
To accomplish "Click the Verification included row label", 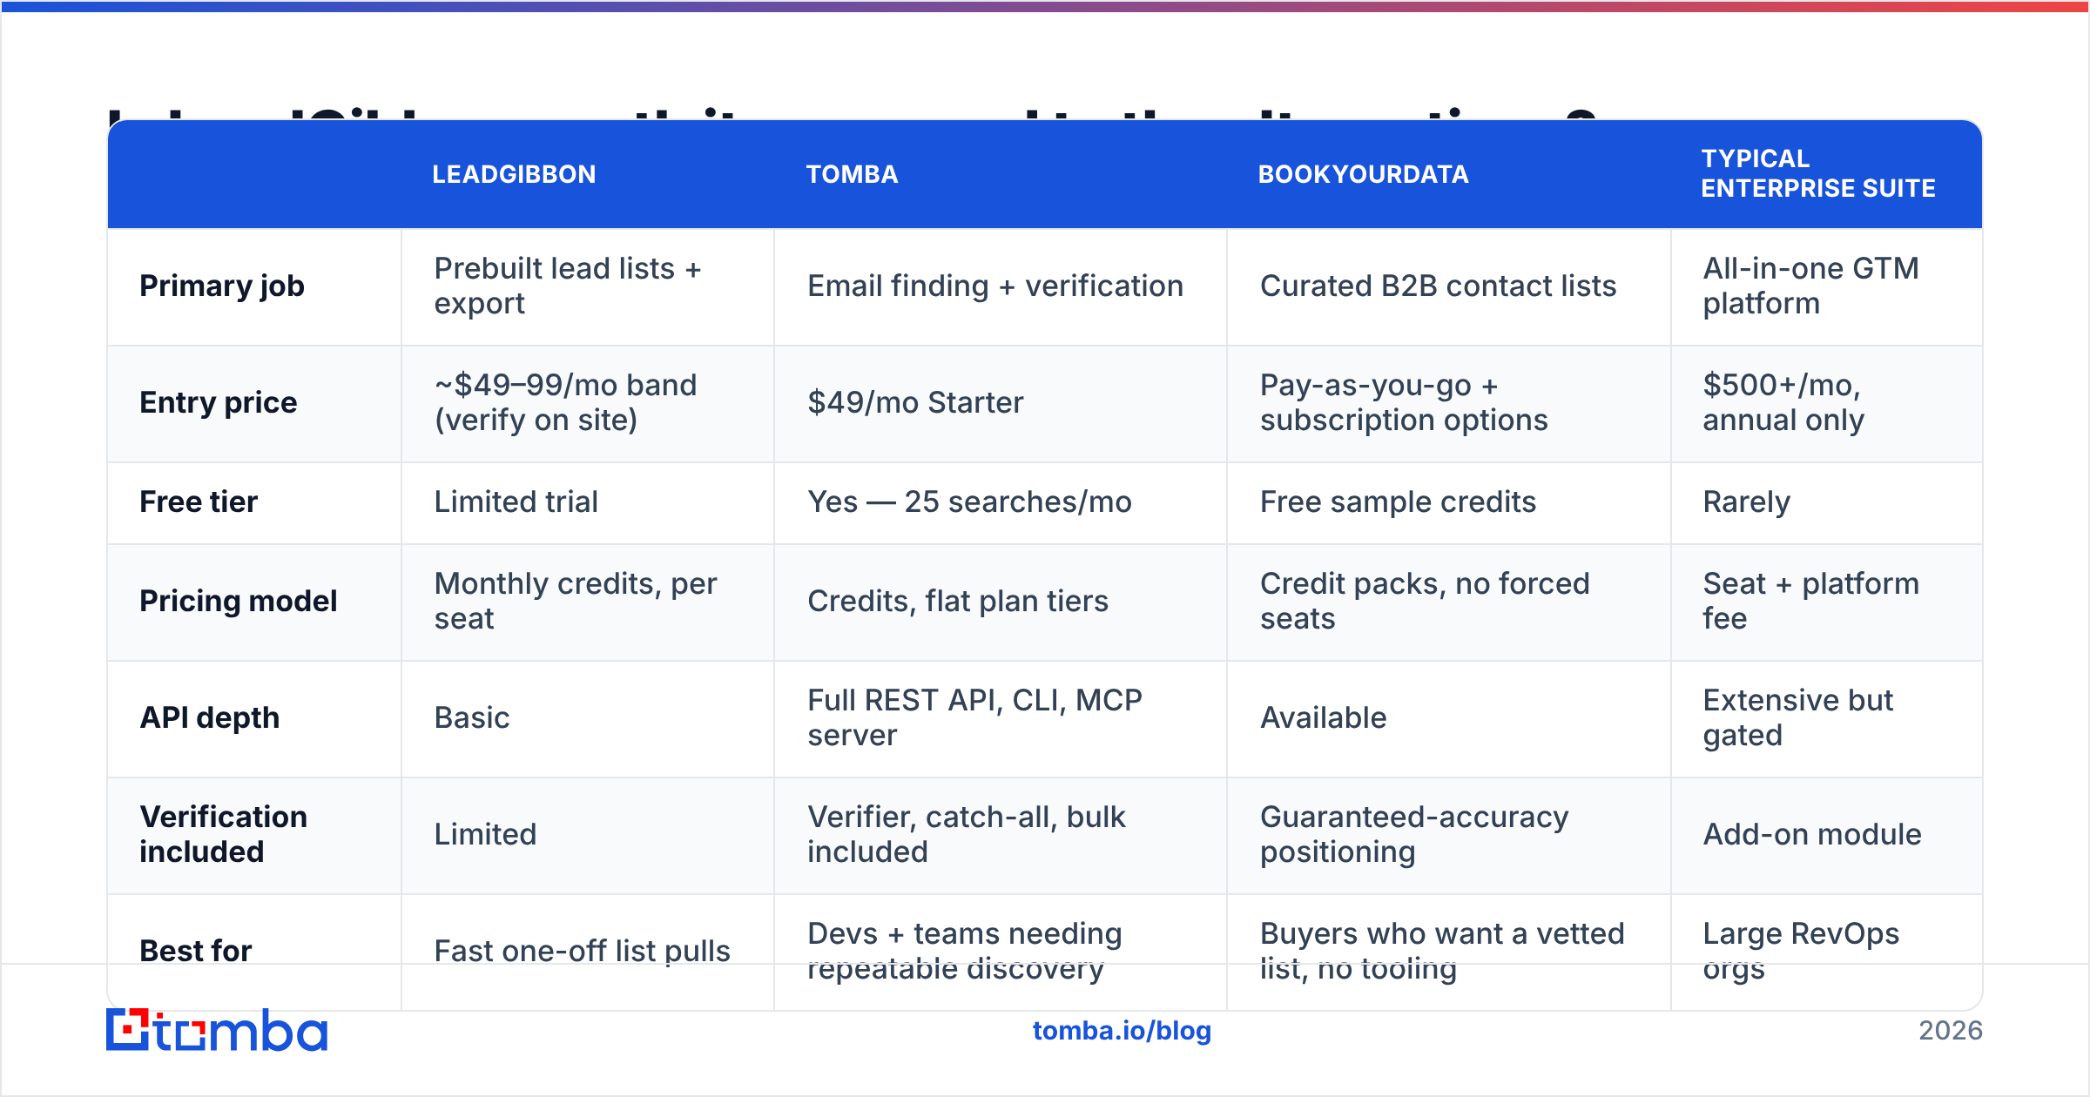I will click(x=224, y=834).
